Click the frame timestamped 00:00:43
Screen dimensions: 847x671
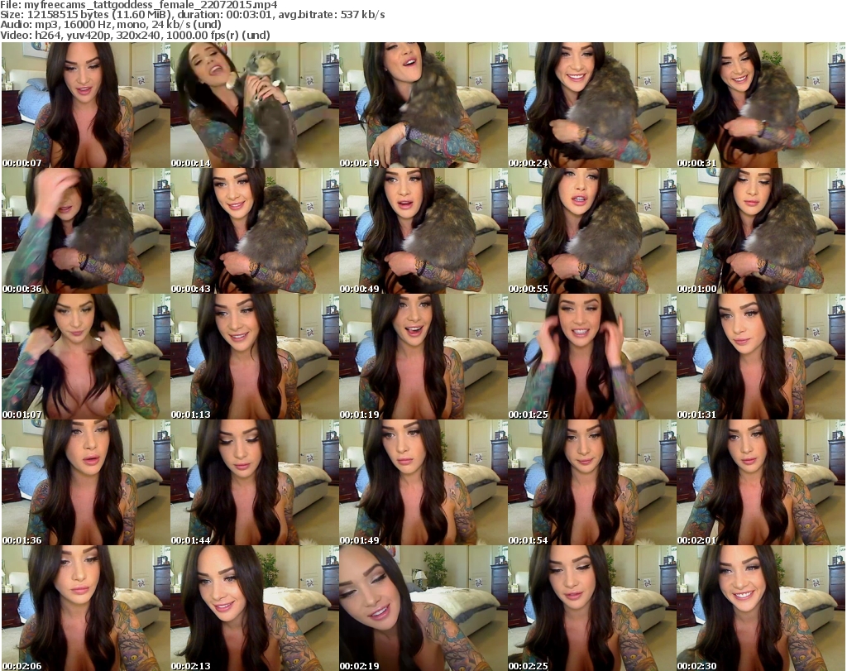point(255,231)
